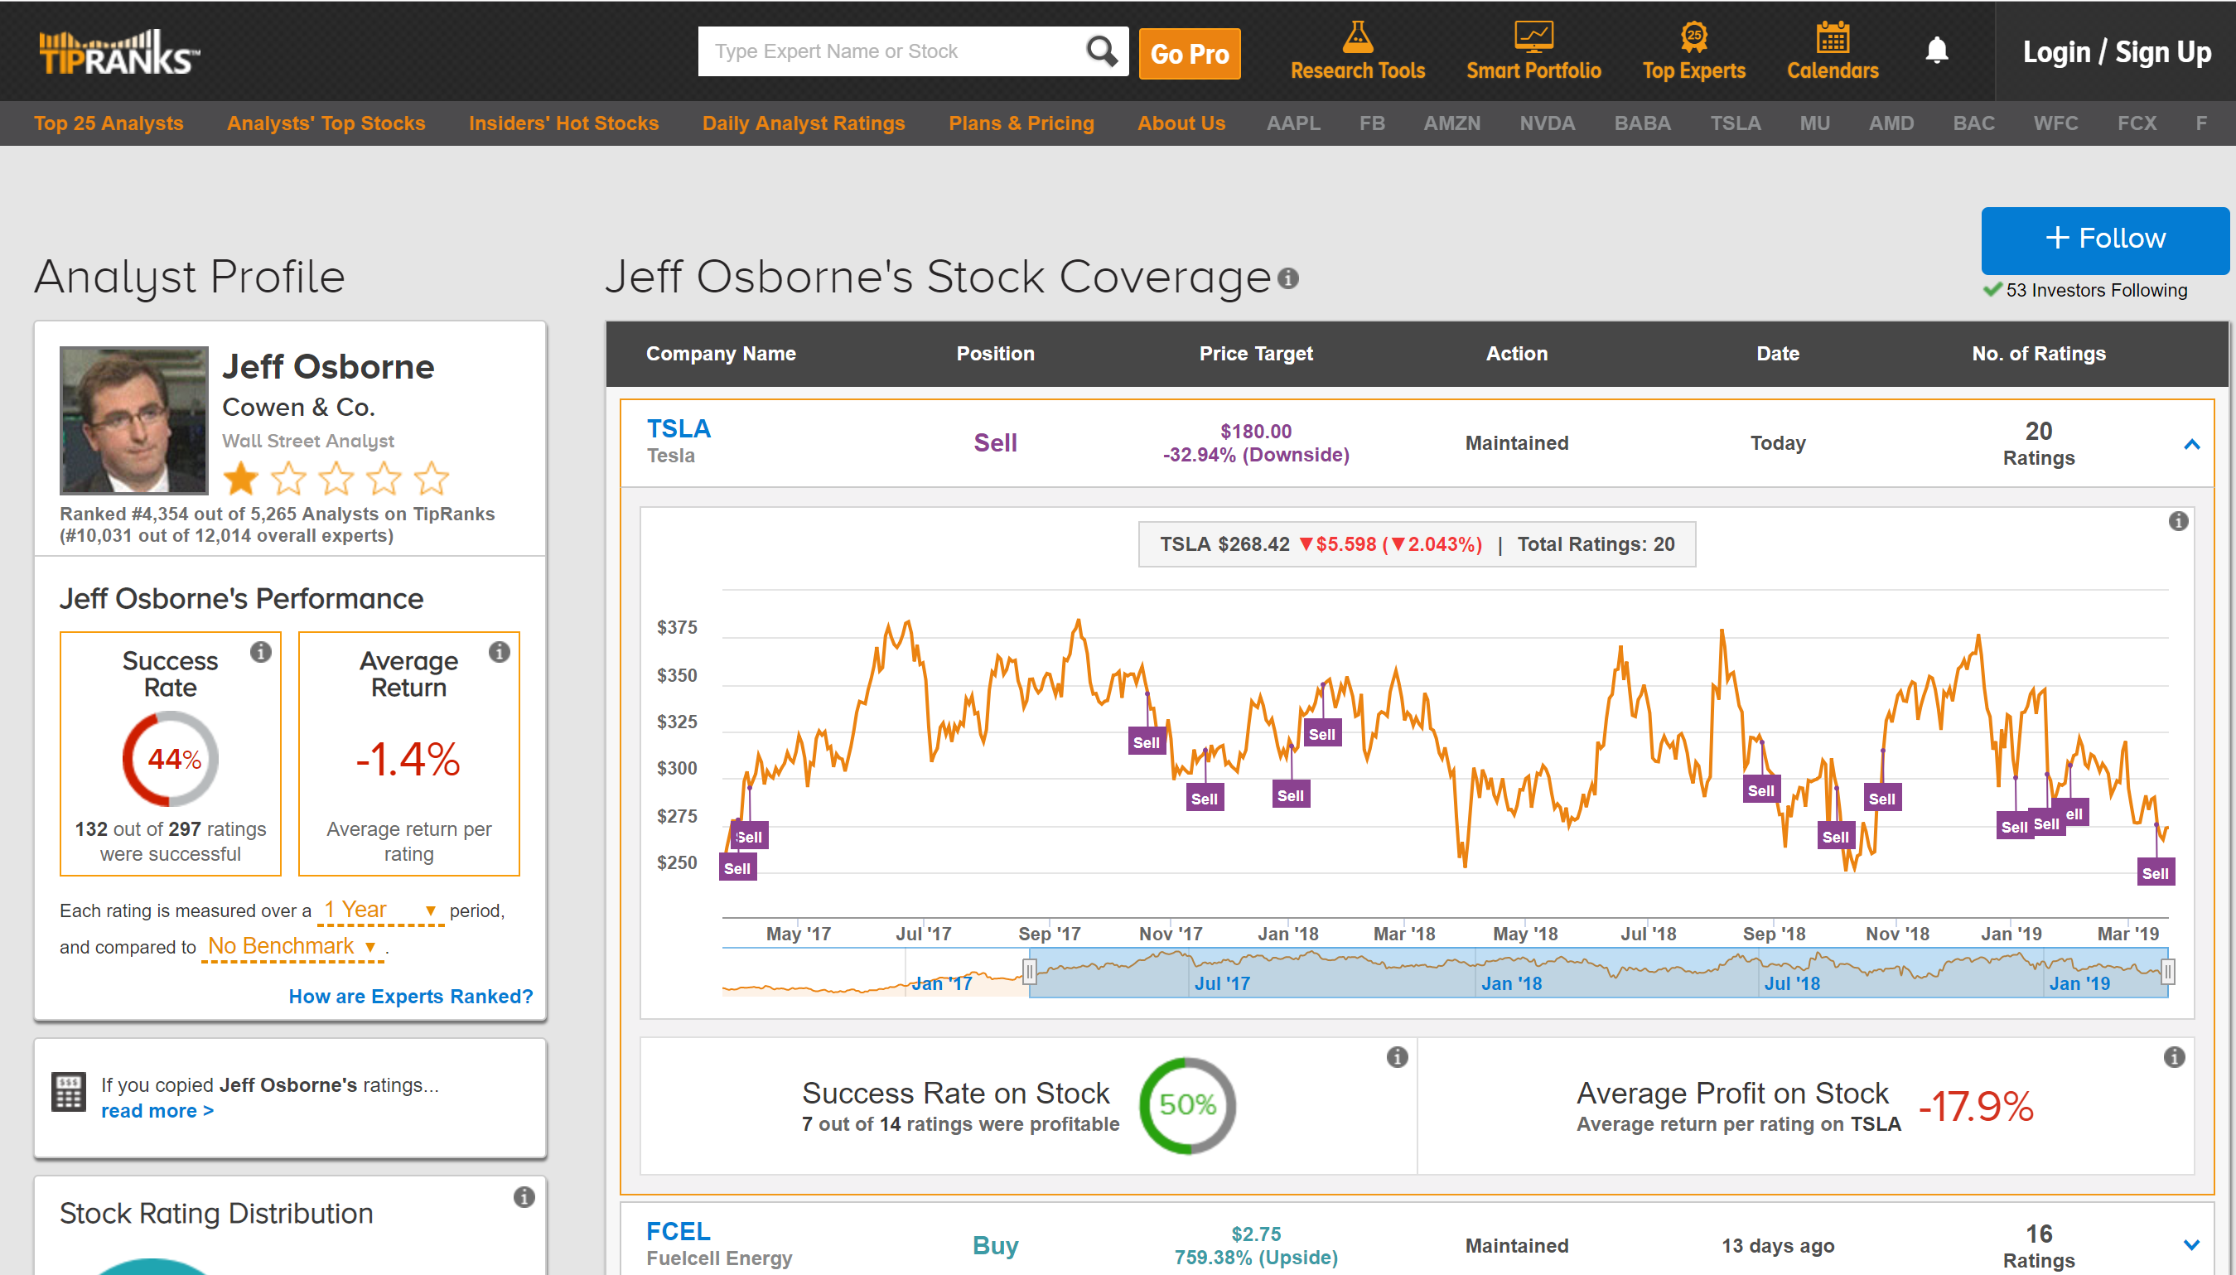Click left handle of chart range slider

coord(1030,972)
